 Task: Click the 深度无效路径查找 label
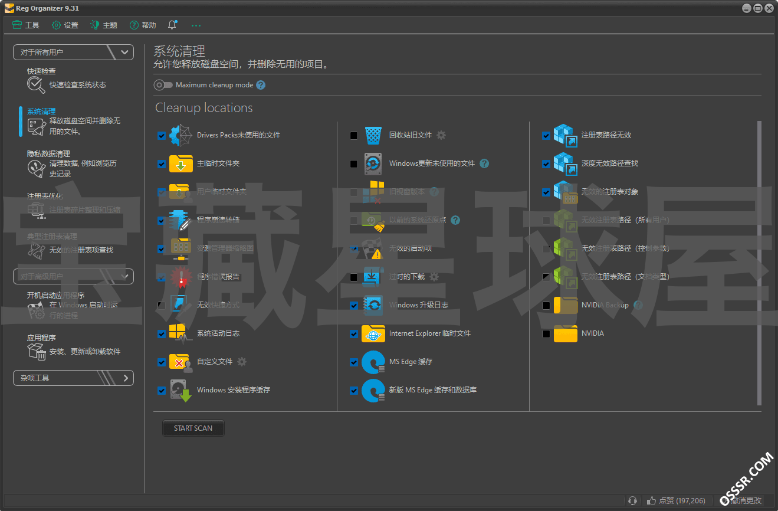(x=610, y=163)
